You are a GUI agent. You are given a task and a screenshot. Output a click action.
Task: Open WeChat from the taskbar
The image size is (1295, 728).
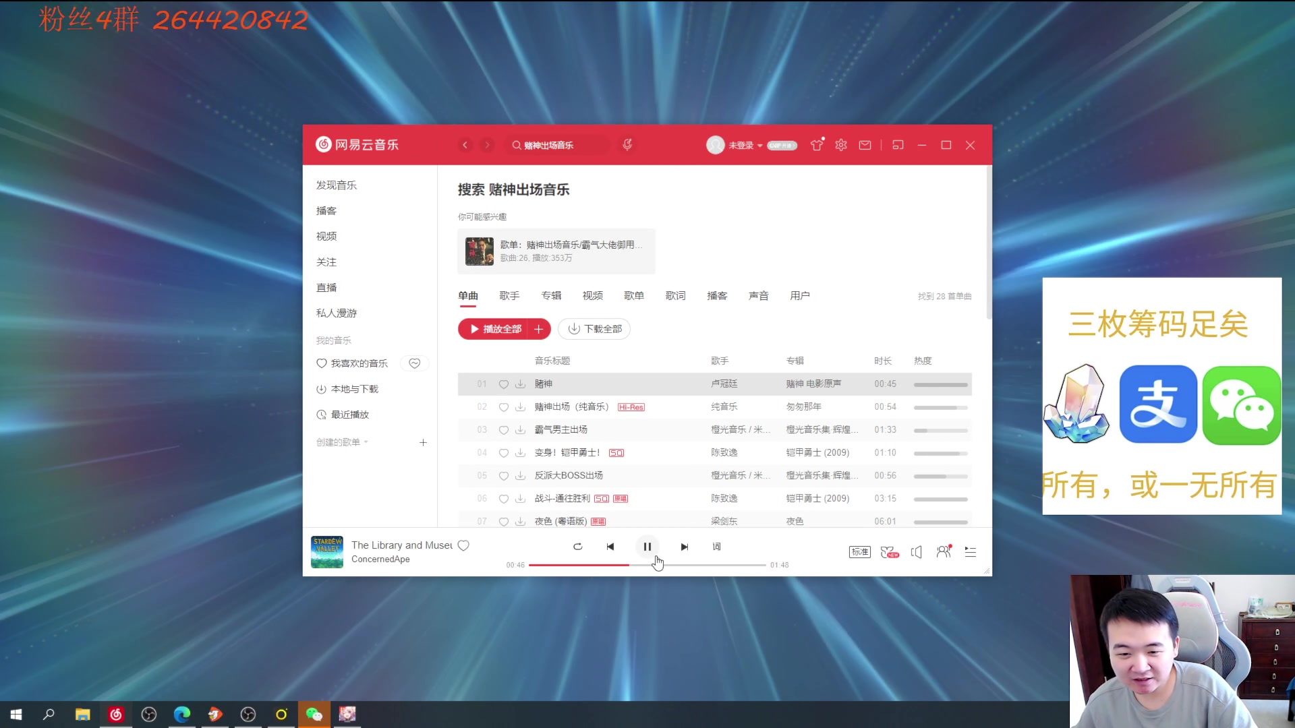314,715
